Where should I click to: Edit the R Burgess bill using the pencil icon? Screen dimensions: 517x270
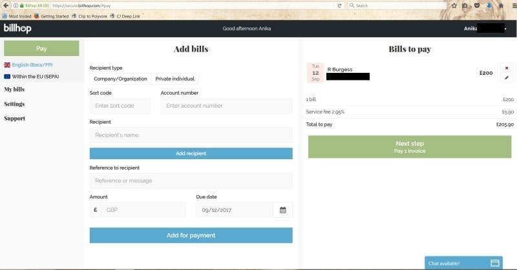[506, 78]
